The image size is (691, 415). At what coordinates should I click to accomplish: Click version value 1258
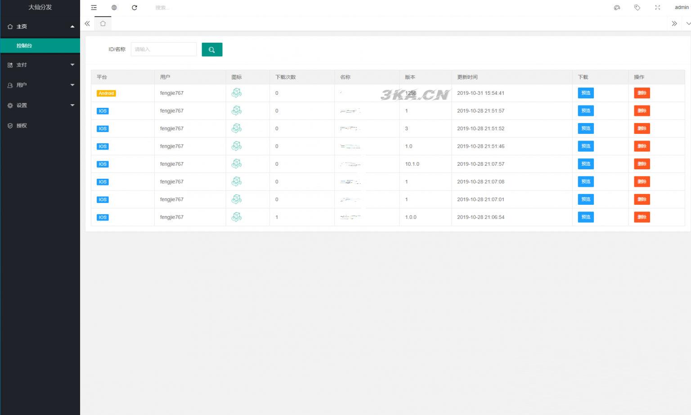[x=411, y=93]
